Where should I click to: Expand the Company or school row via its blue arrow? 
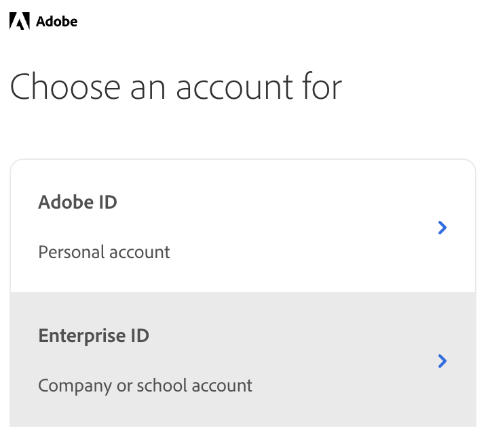(442, 361)
